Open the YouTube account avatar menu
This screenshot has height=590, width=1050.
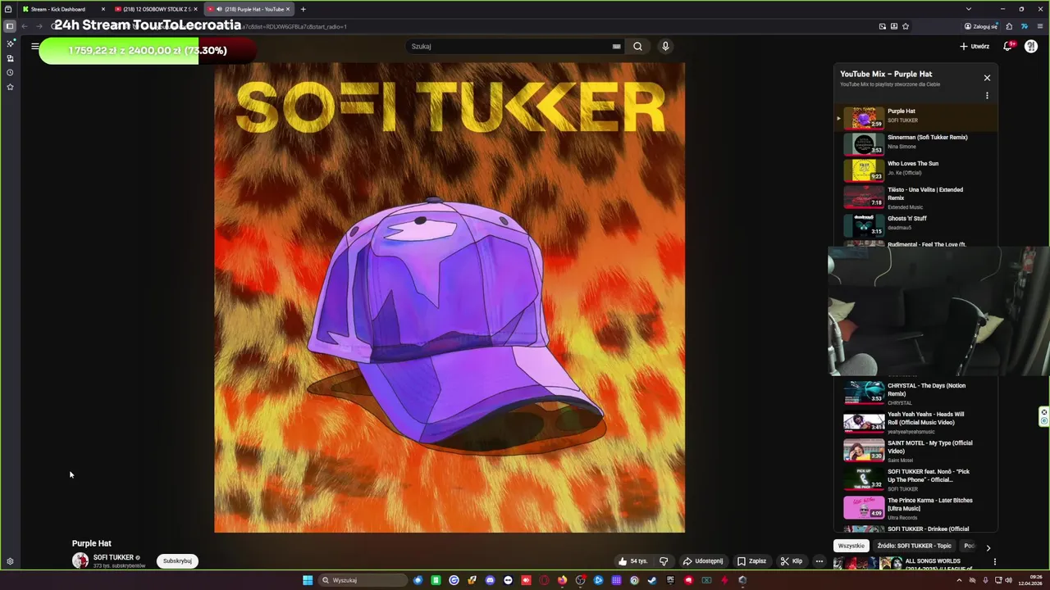[1031, 46]
